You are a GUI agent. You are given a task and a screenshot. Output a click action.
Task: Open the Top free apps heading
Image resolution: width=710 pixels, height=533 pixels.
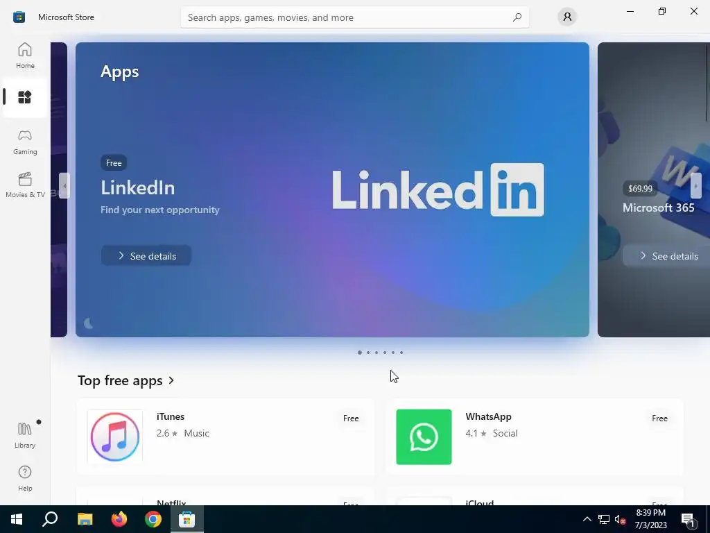pos(120,380)
